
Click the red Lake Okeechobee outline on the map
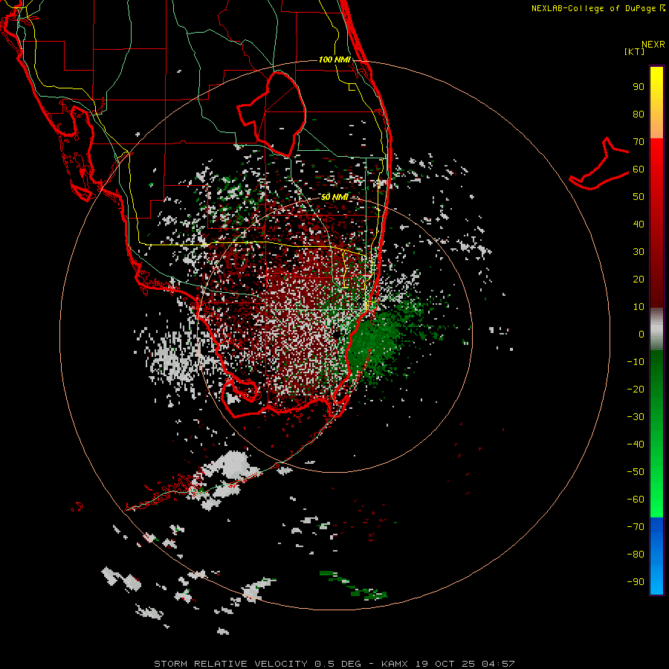[x=272, y=114]
